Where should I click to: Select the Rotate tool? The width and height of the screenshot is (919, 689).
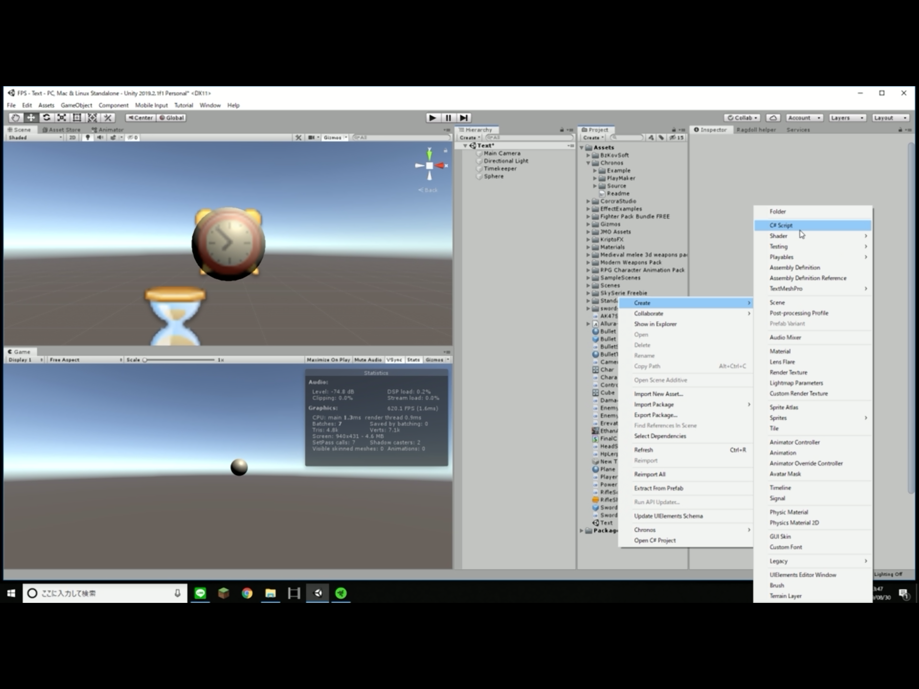coord(46,118)
